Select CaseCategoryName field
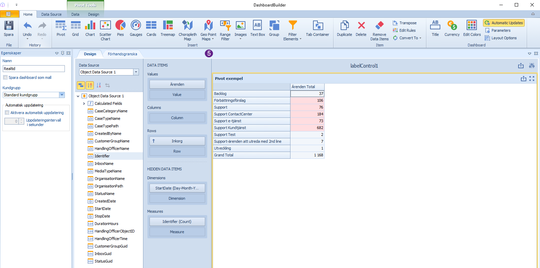The width and height of the screenshot is (540, 268). click(111, 111)
